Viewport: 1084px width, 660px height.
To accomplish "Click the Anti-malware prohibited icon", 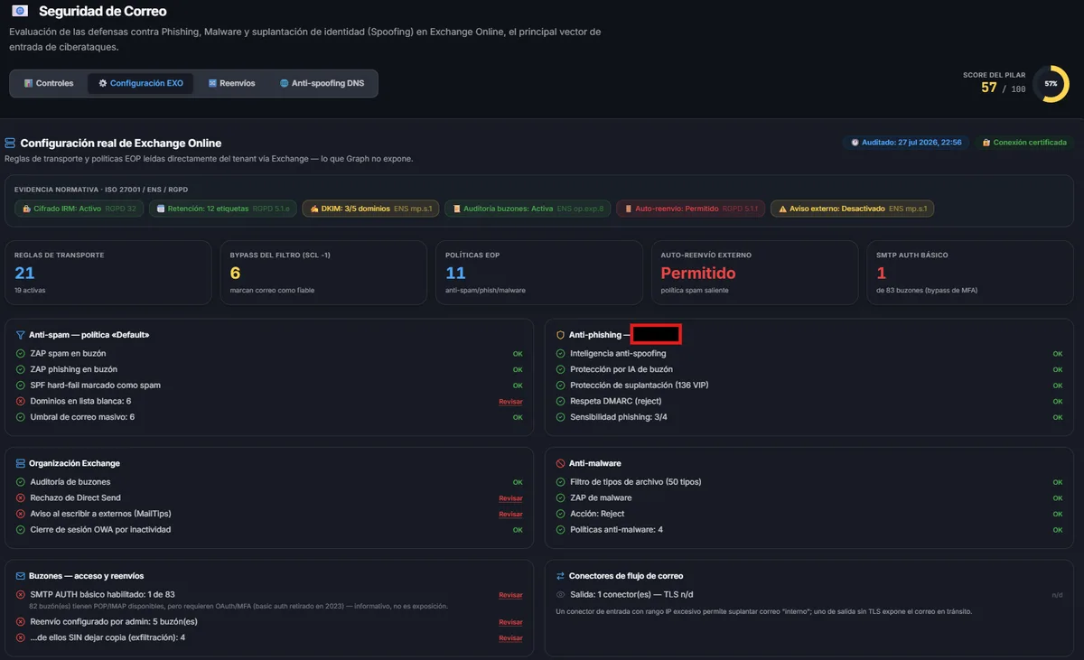I will coord(560,463).
